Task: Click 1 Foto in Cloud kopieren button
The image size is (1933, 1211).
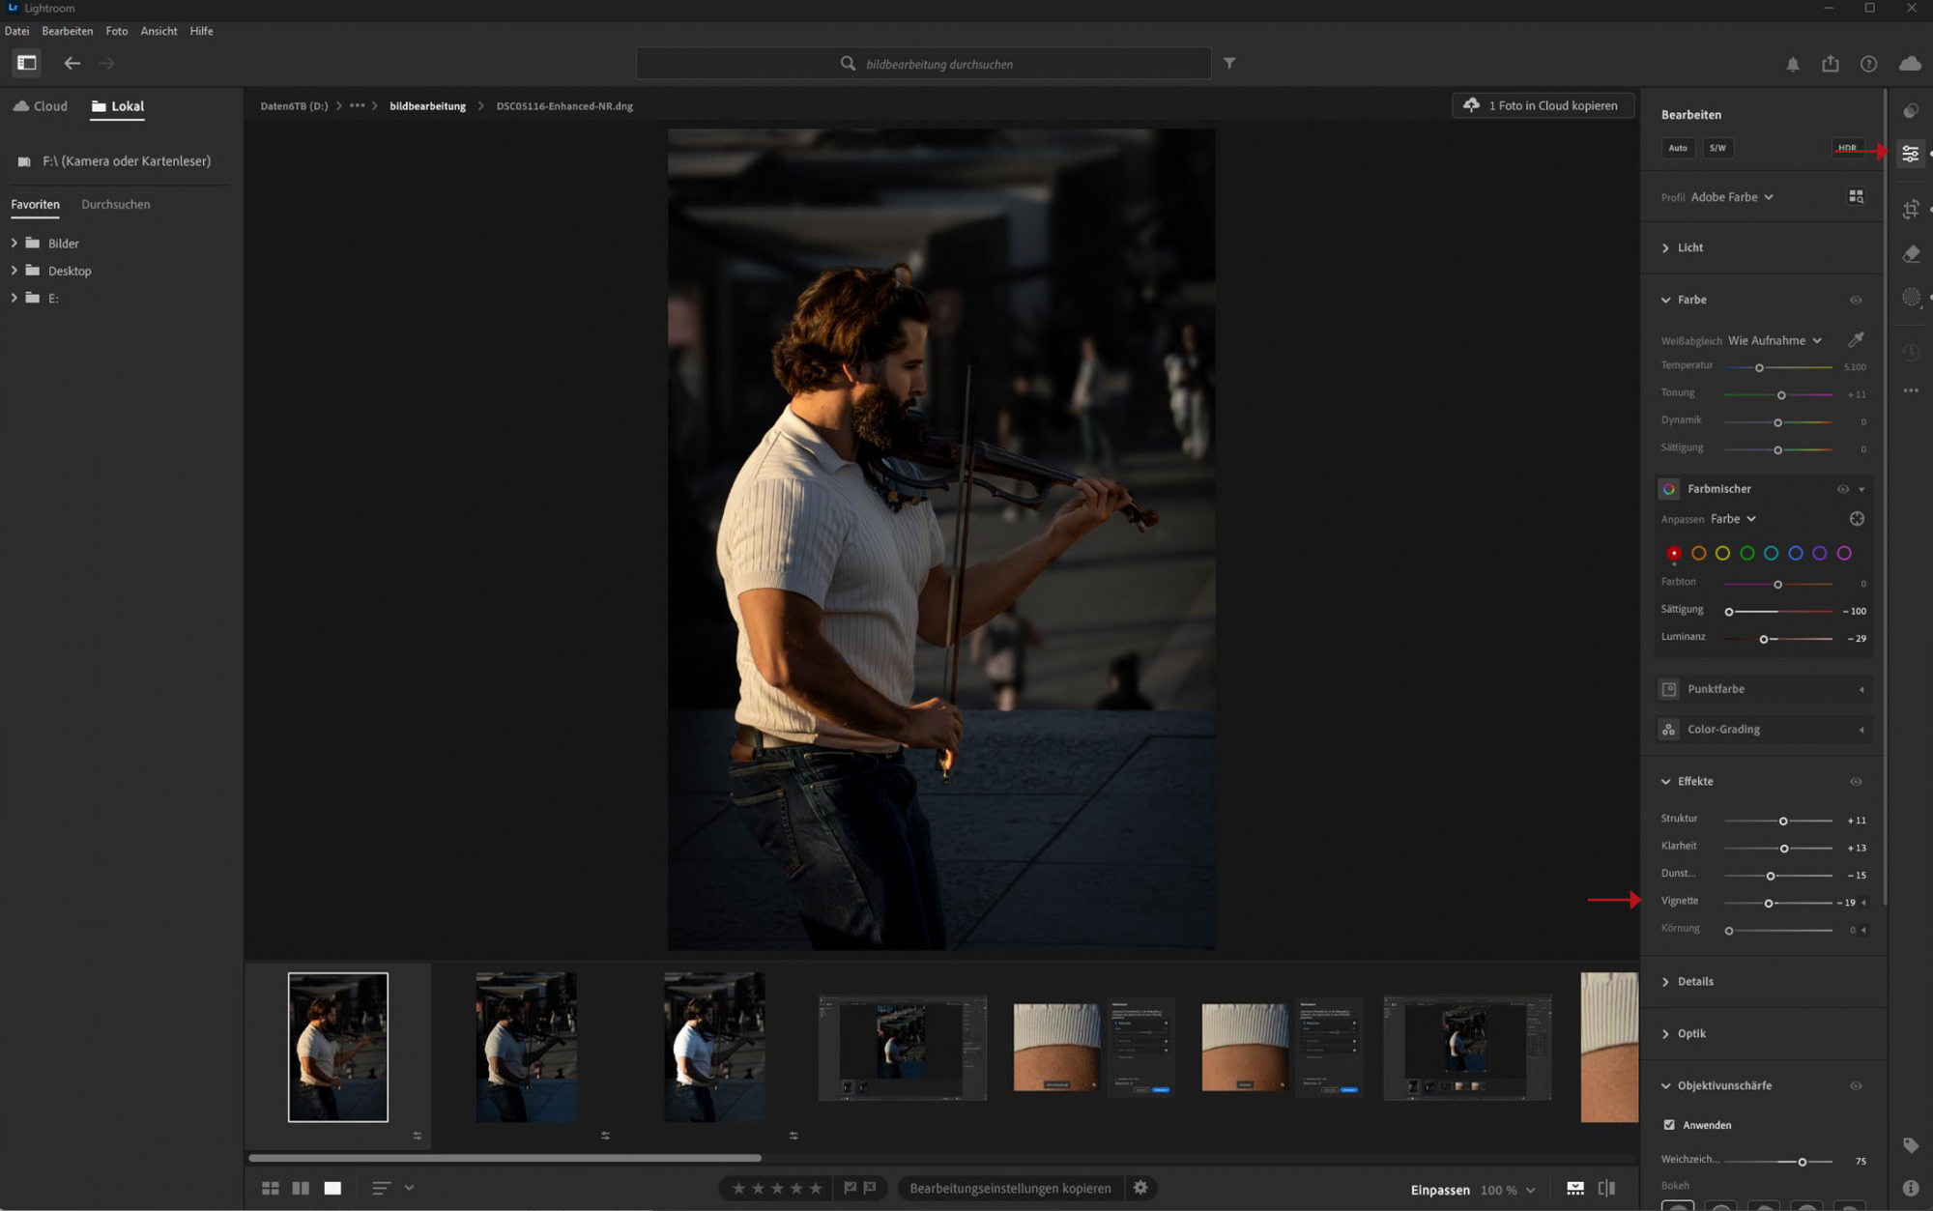Action: coord(1544,105)
